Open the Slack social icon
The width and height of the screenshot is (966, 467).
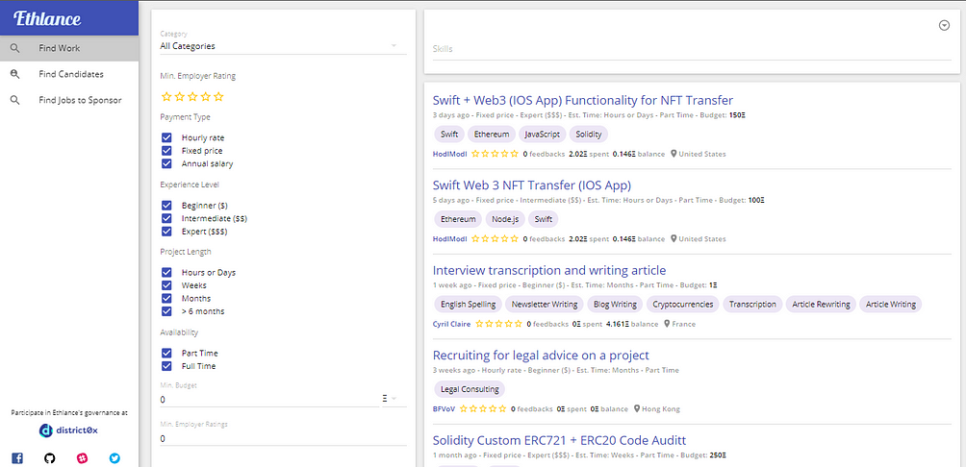pos(82,458)
